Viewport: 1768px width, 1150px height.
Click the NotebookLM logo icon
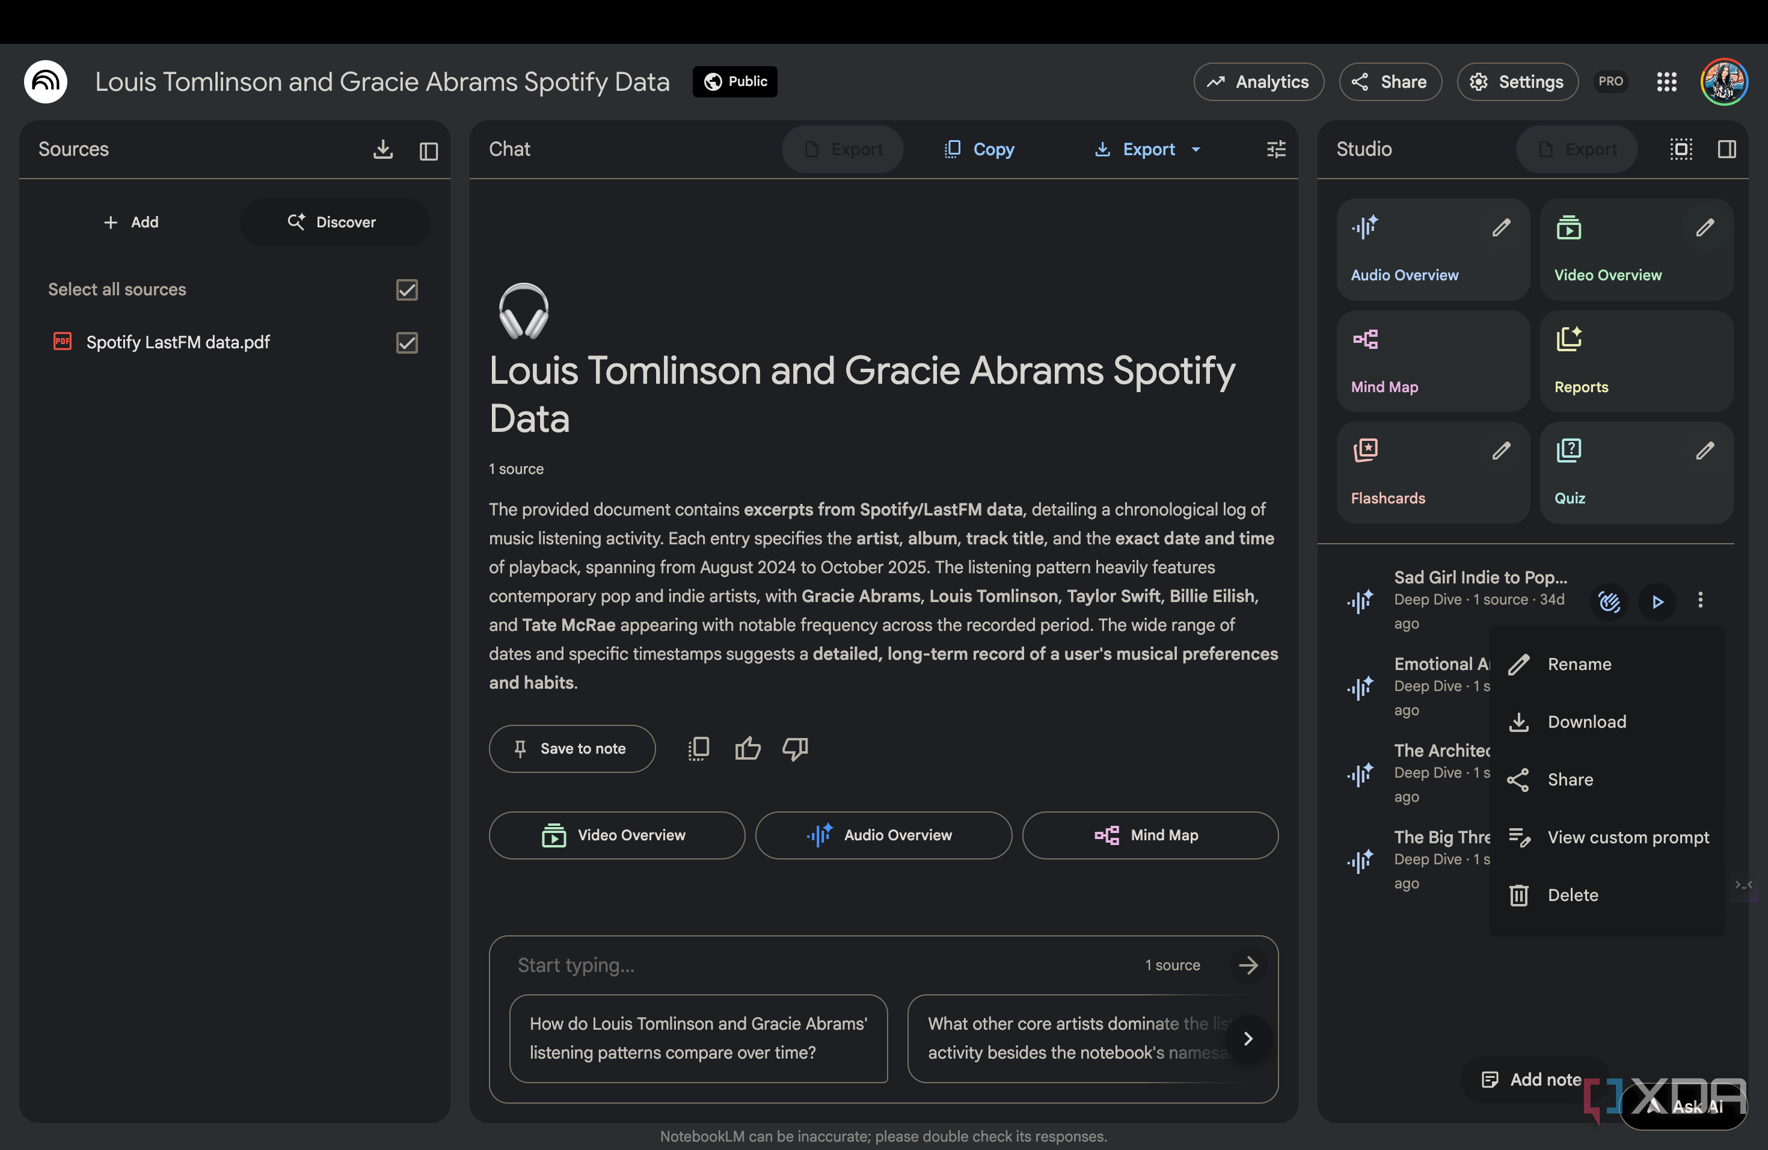[x=45, y=82]
